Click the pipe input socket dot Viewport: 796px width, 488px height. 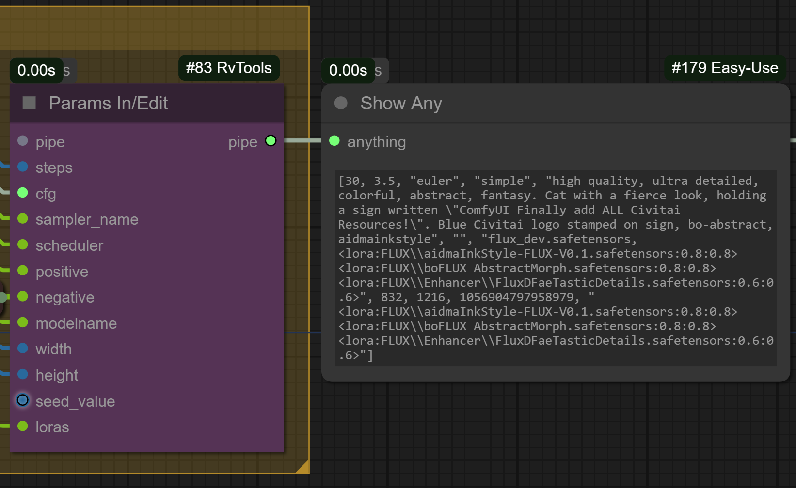coord(23,141)
